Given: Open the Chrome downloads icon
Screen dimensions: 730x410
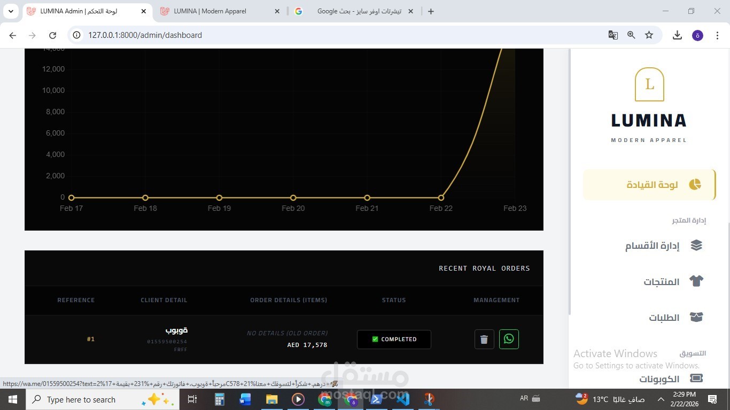Looking at the screenshot, I should (x=677, y=35).
